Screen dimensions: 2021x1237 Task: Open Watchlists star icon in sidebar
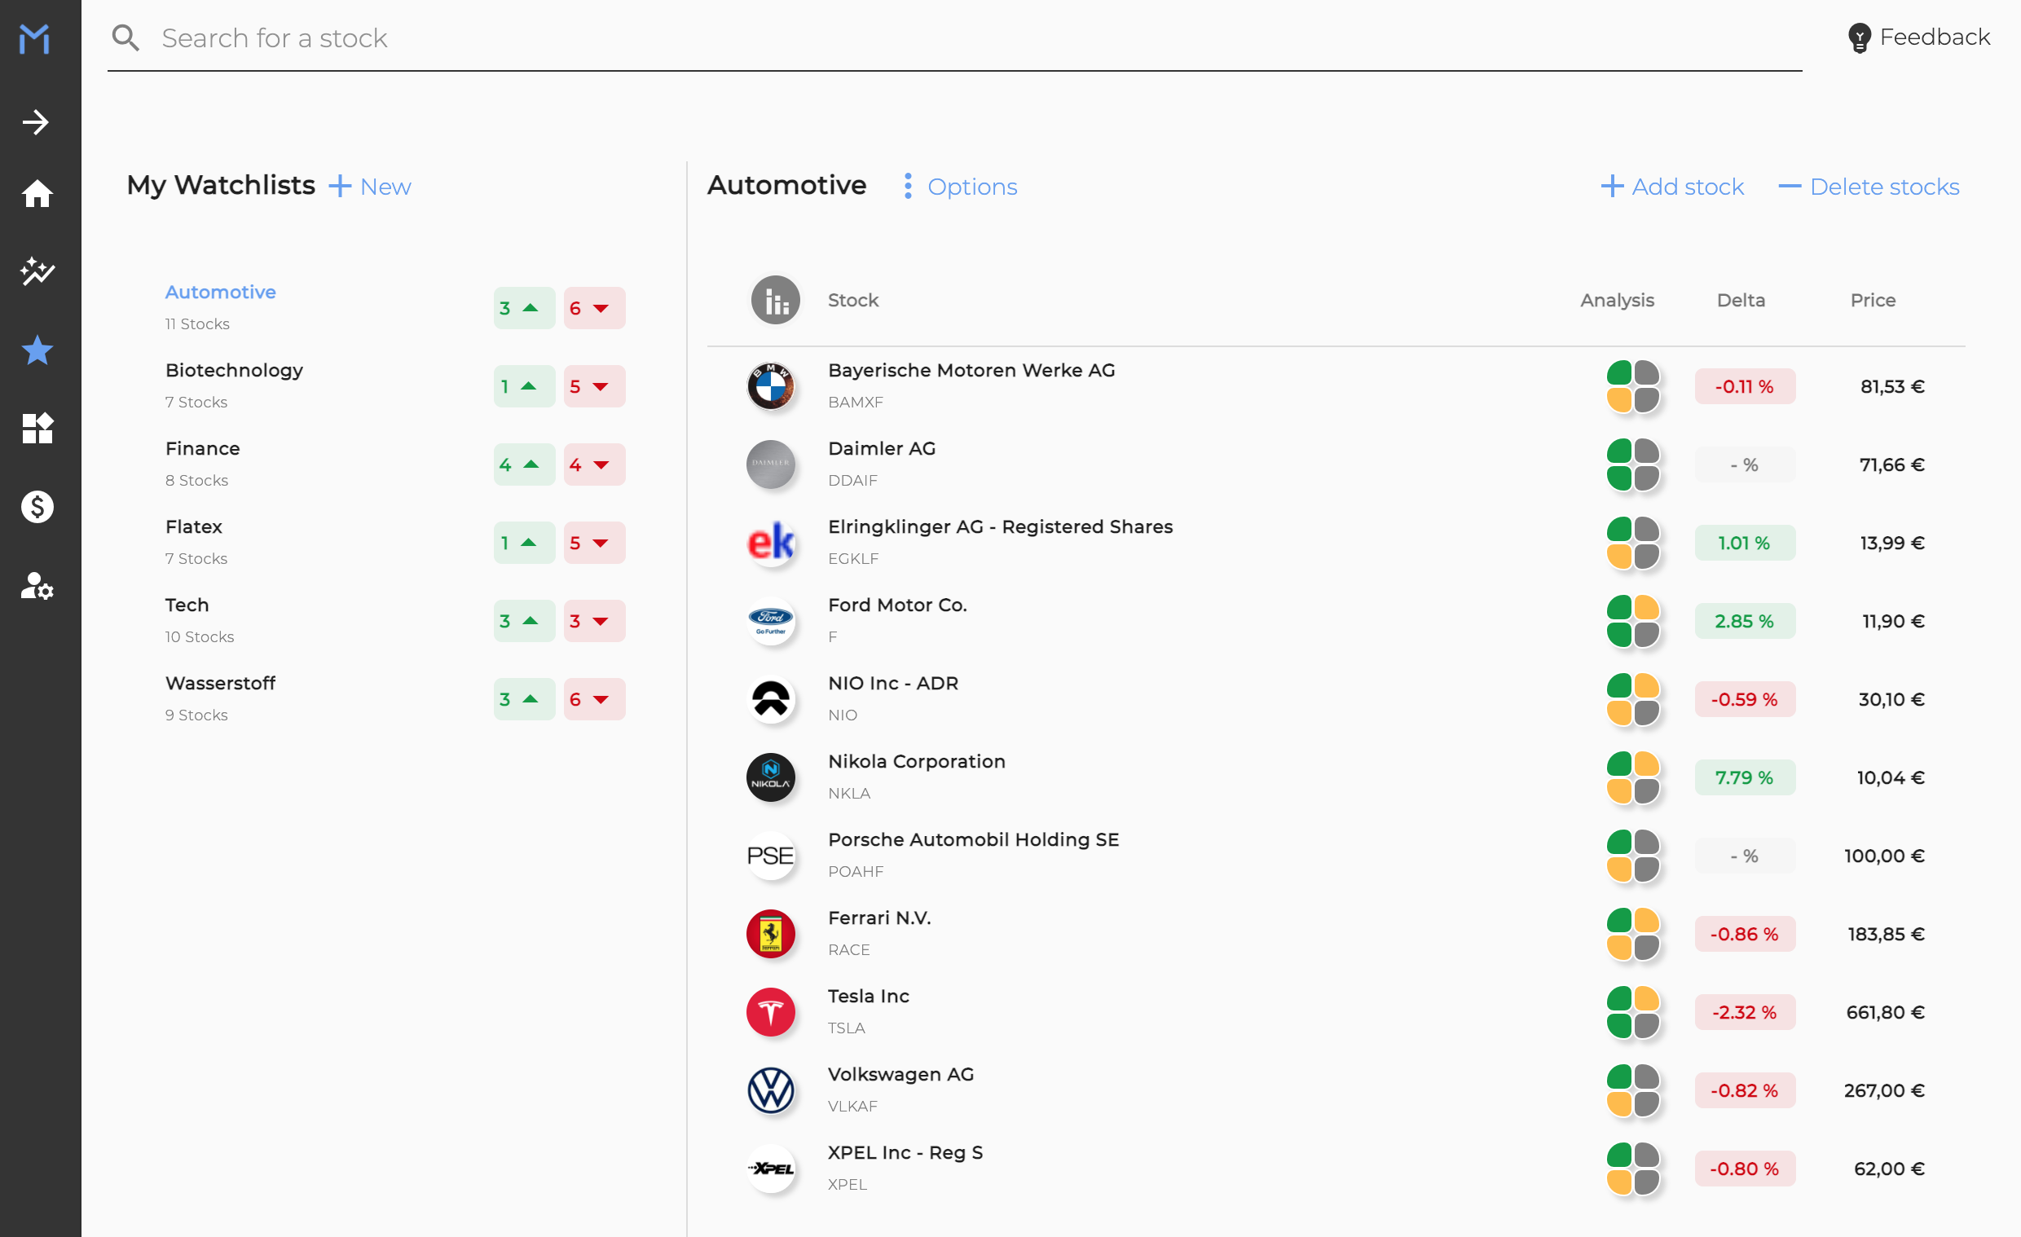[37, 350]
